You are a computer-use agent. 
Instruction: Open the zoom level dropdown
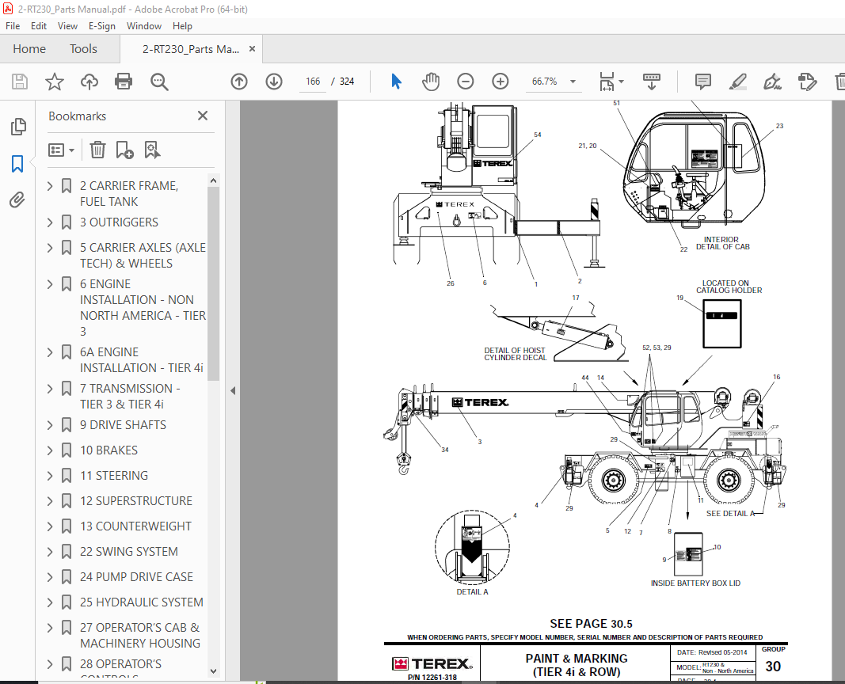click(573, 82)
